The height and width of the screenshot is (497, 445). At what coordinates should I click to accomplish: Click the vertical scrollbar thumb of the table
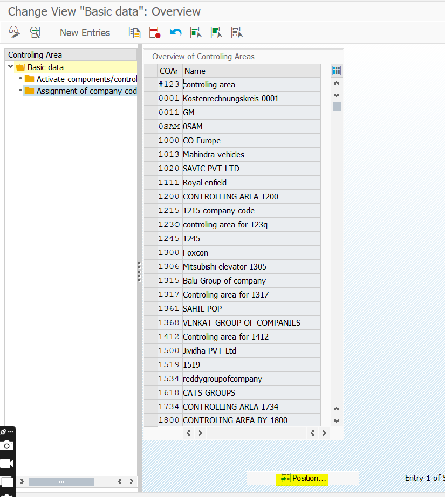point(337,106)
